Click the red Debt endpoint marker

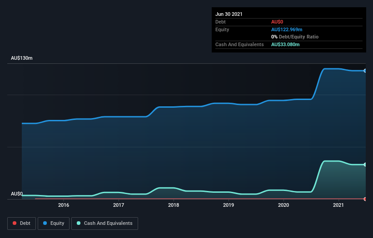tap(365, 199)
